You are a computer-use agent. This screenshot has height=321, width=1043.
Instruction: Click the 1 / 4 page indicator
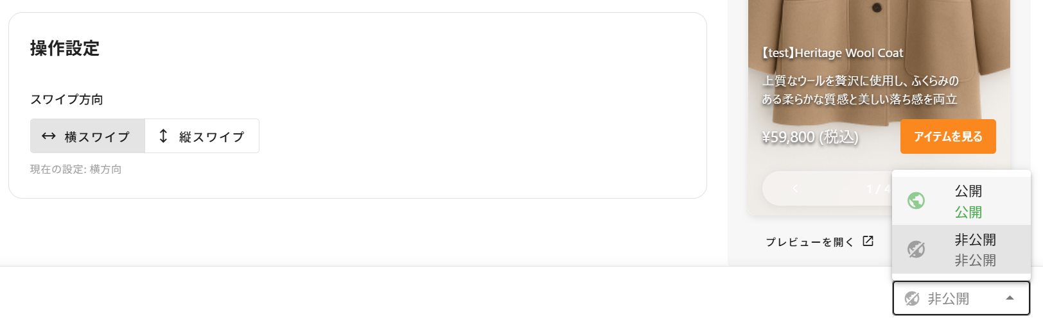(x=878, y=188)
